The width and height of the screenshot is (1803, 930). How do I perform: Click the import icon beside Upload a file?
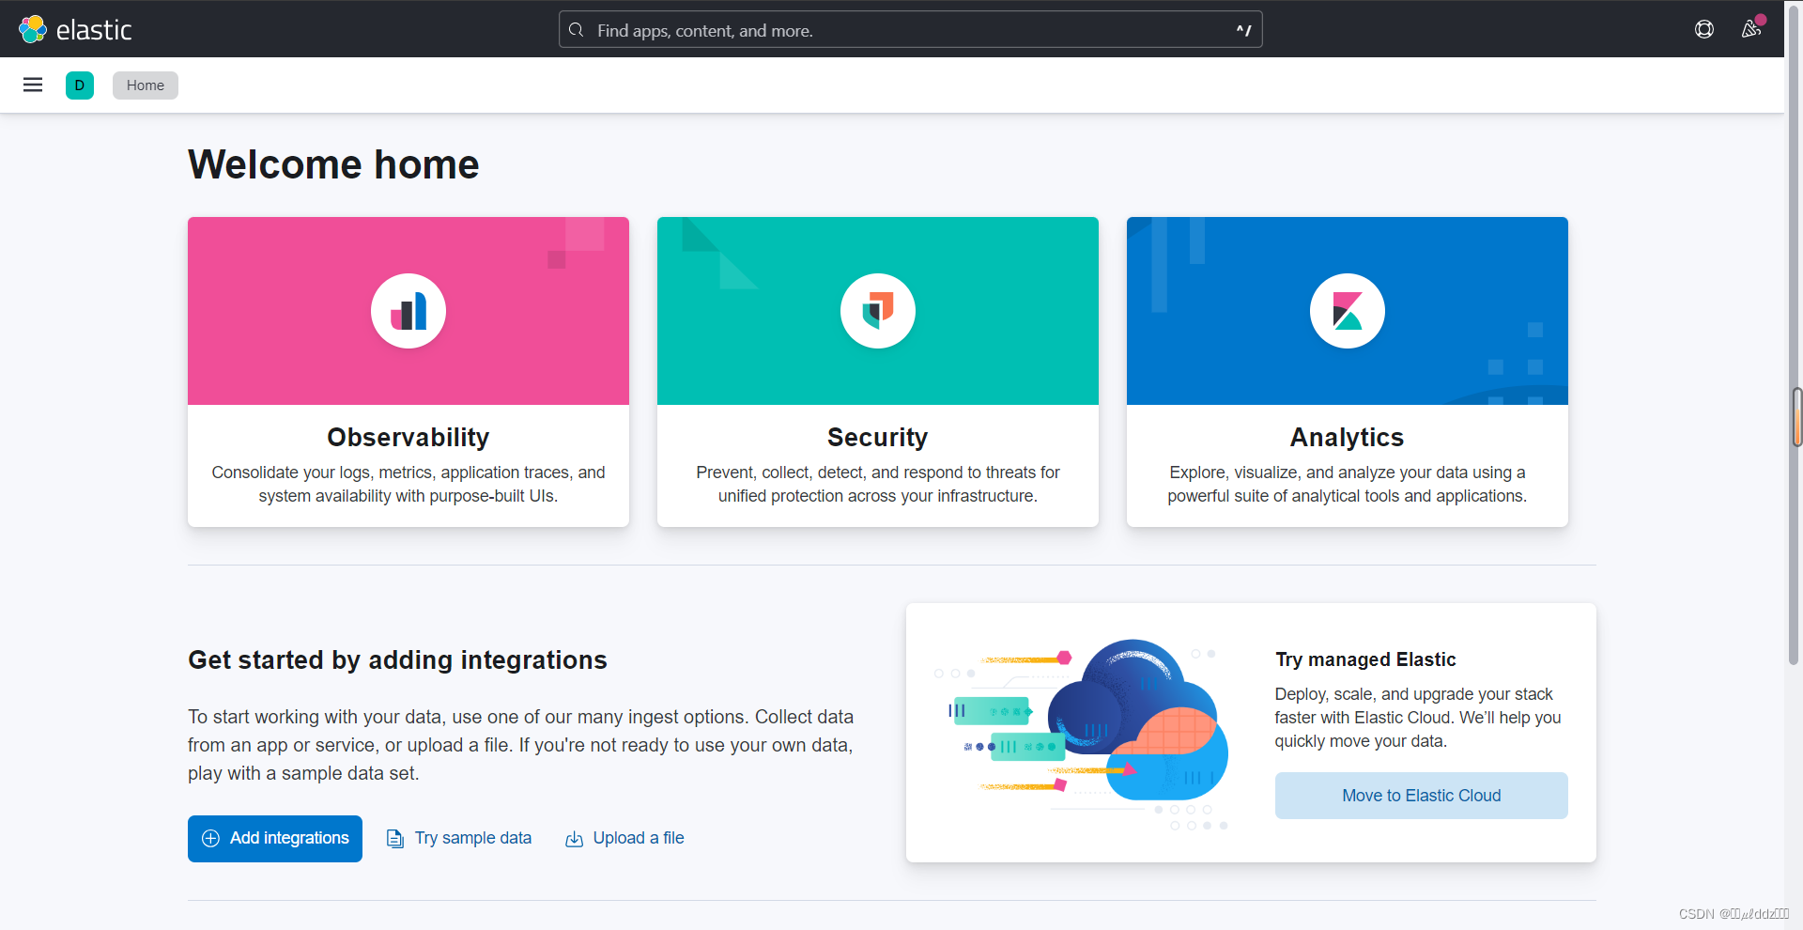tap(574, 838)
